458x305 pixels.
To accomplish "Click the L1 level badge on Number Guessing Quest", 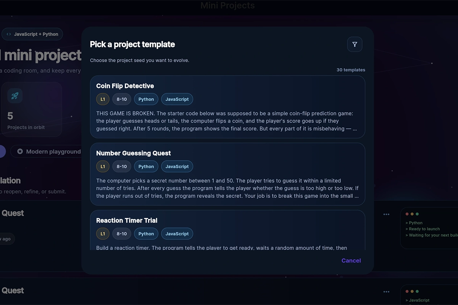I will (x=103, y=167).
